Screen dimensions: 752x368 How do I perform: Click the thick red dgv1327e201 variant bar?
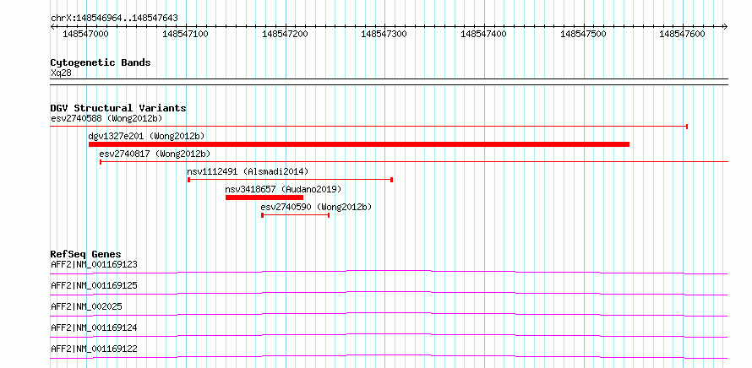(359, 144)
